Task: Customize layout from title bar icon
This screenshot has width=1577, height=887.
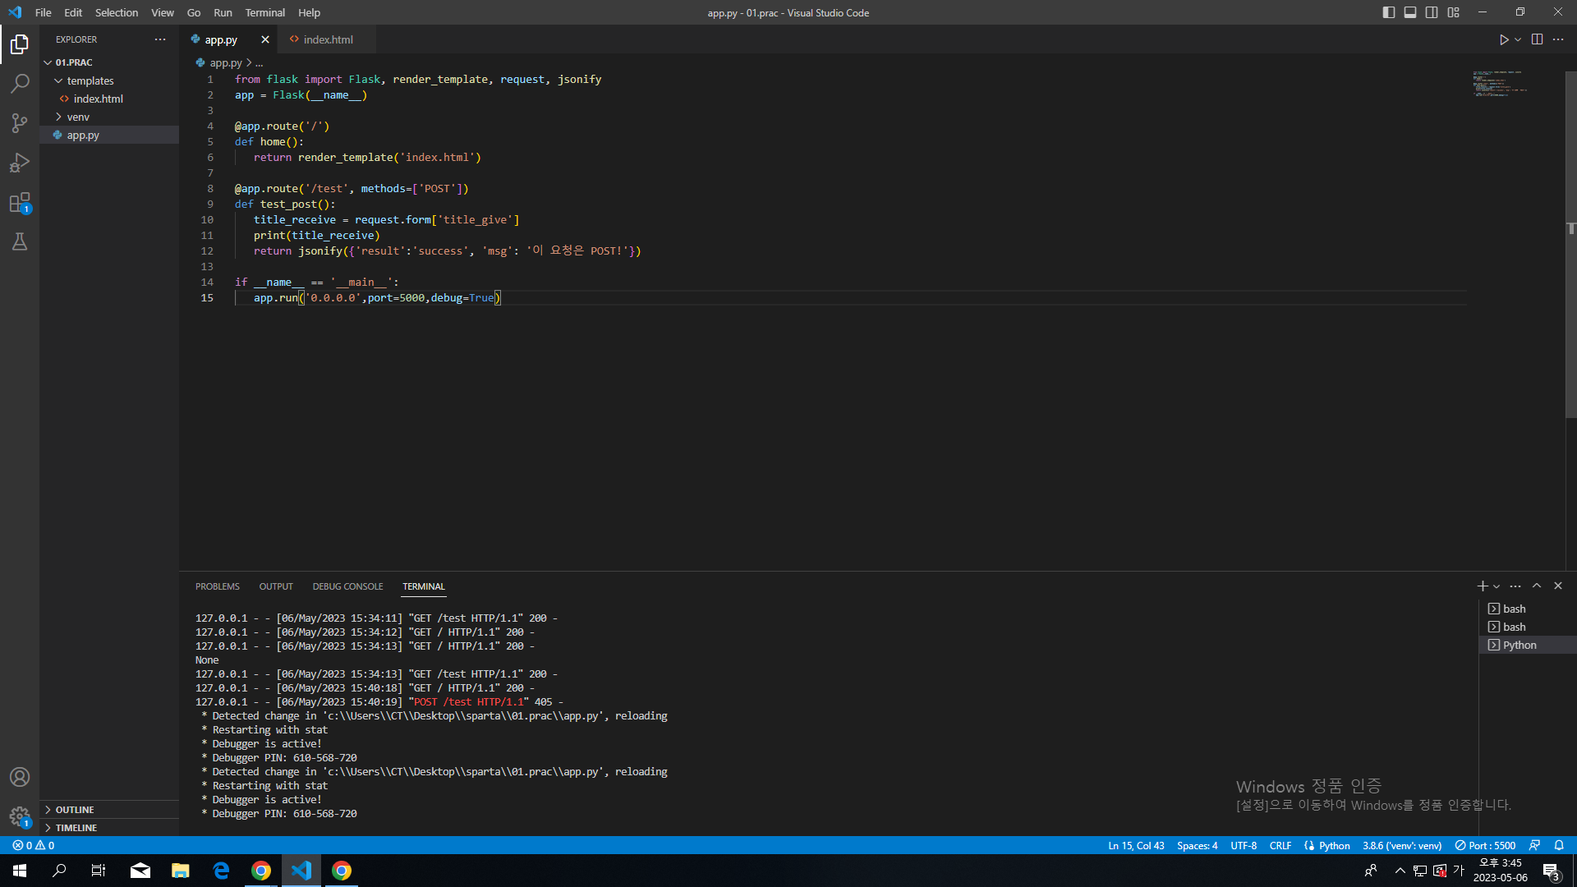Action: click(x=1454, y=12)
